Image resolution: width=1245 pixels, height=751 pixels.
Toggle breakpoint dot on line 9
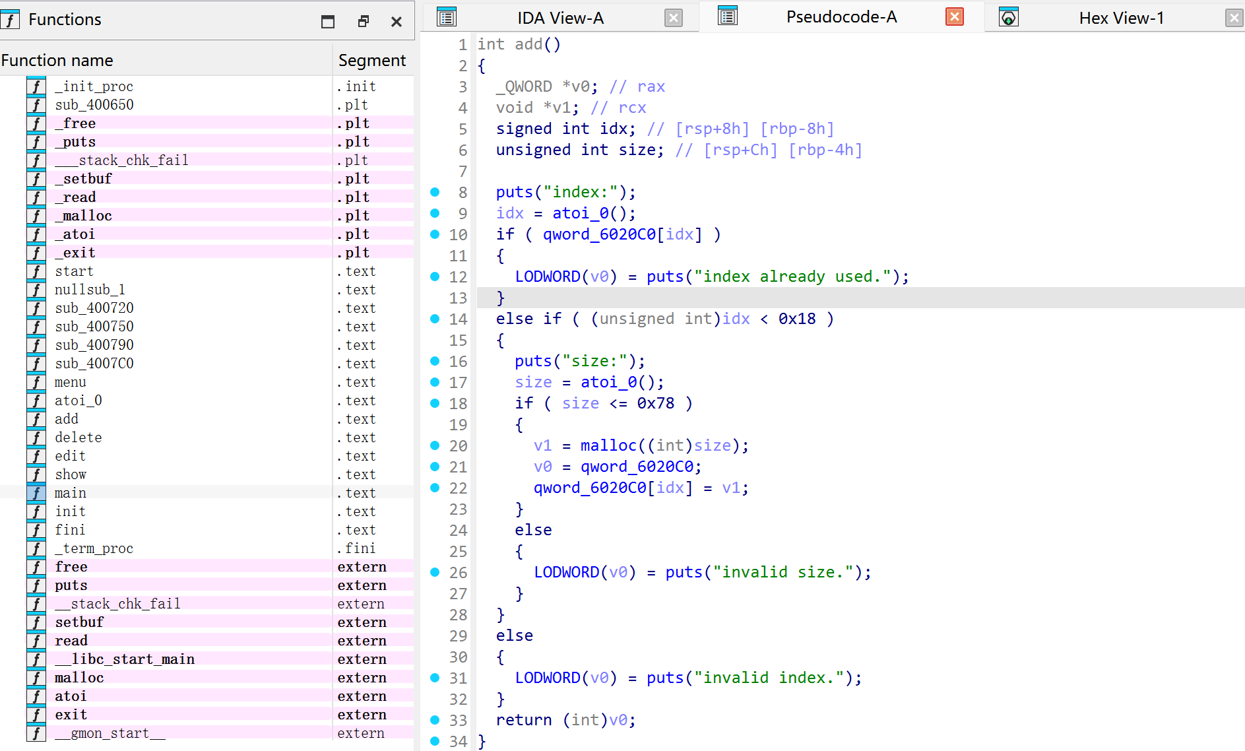[x=435, y=213]
